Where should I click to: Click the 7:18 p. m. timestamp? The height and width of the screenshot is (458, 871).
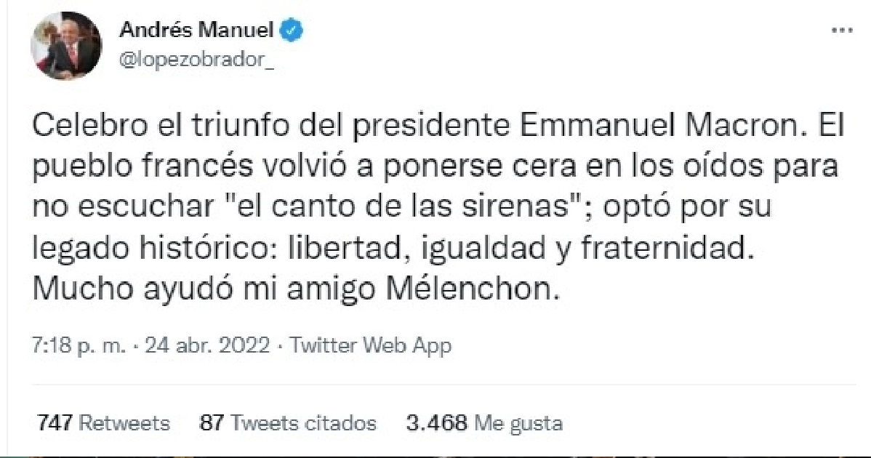(71, 345)
